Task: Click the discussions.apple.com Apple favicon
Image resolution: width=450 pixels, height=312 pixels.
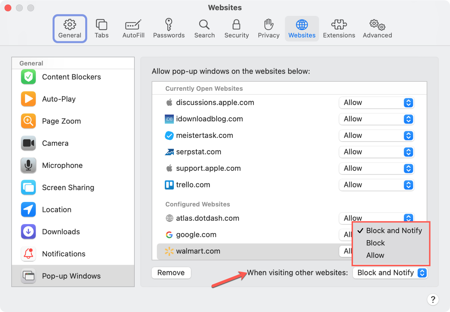Action: (x=169, y=103)
